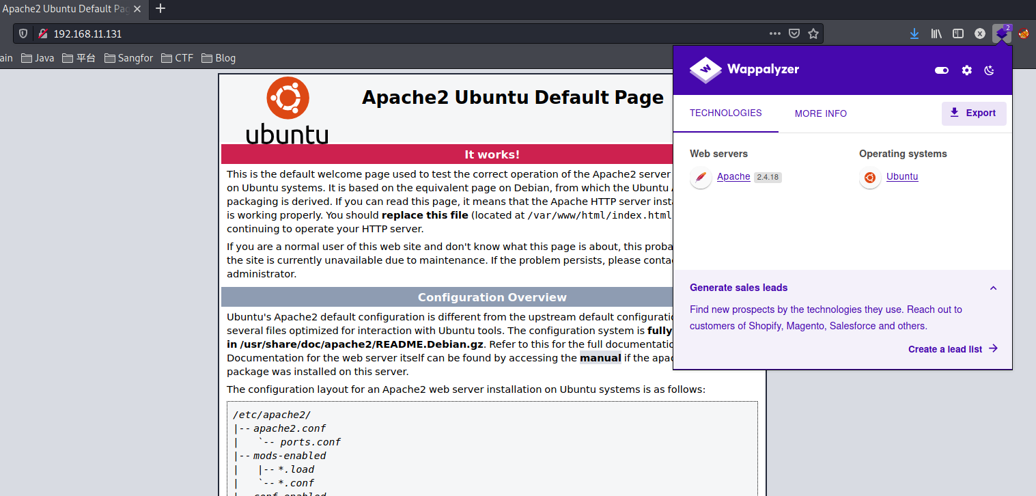Click the Web servers heading
This screenshot has height=496, width=1036.
point(718,154)
